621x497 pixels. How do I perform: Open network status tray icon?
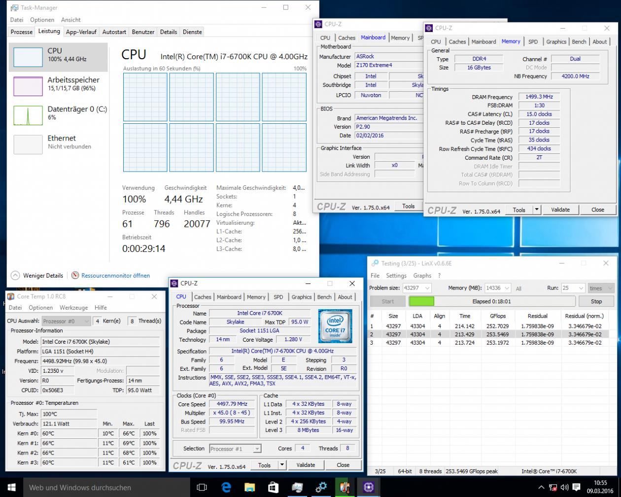pyautogui.click(x=553, y=487)
